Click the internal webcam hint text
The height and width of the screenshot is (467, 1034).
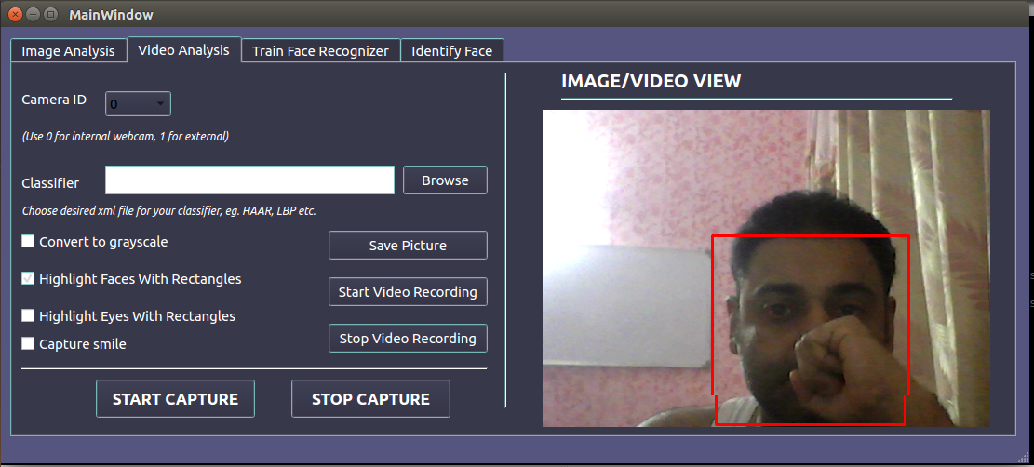click(126, 137)
